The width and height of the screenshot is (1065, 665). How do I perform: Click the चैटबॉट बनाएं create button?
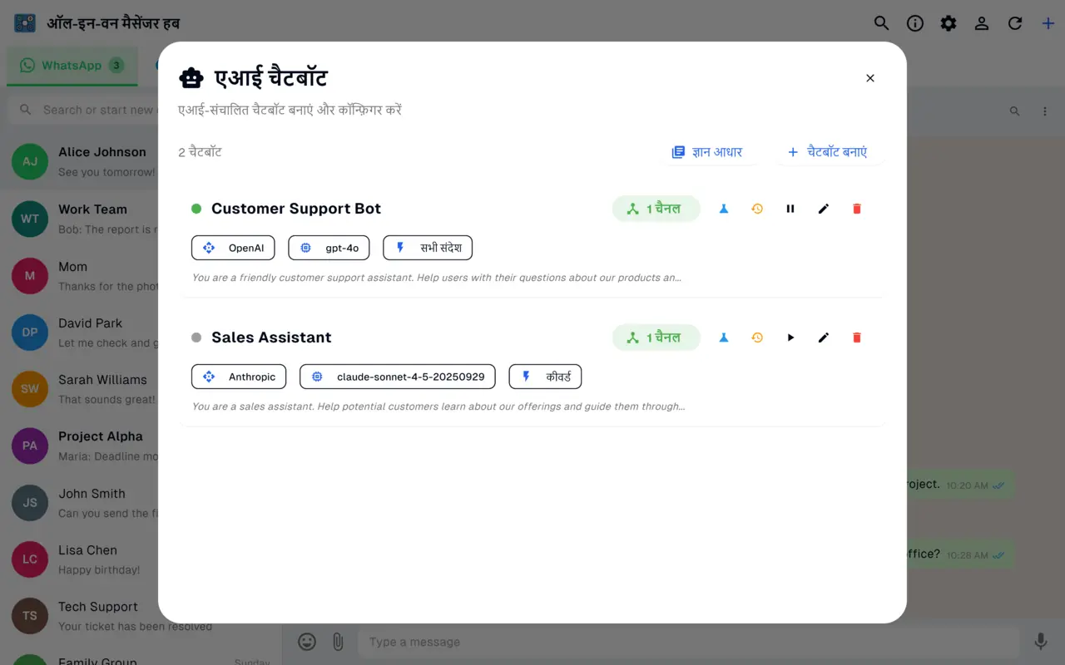828,152
